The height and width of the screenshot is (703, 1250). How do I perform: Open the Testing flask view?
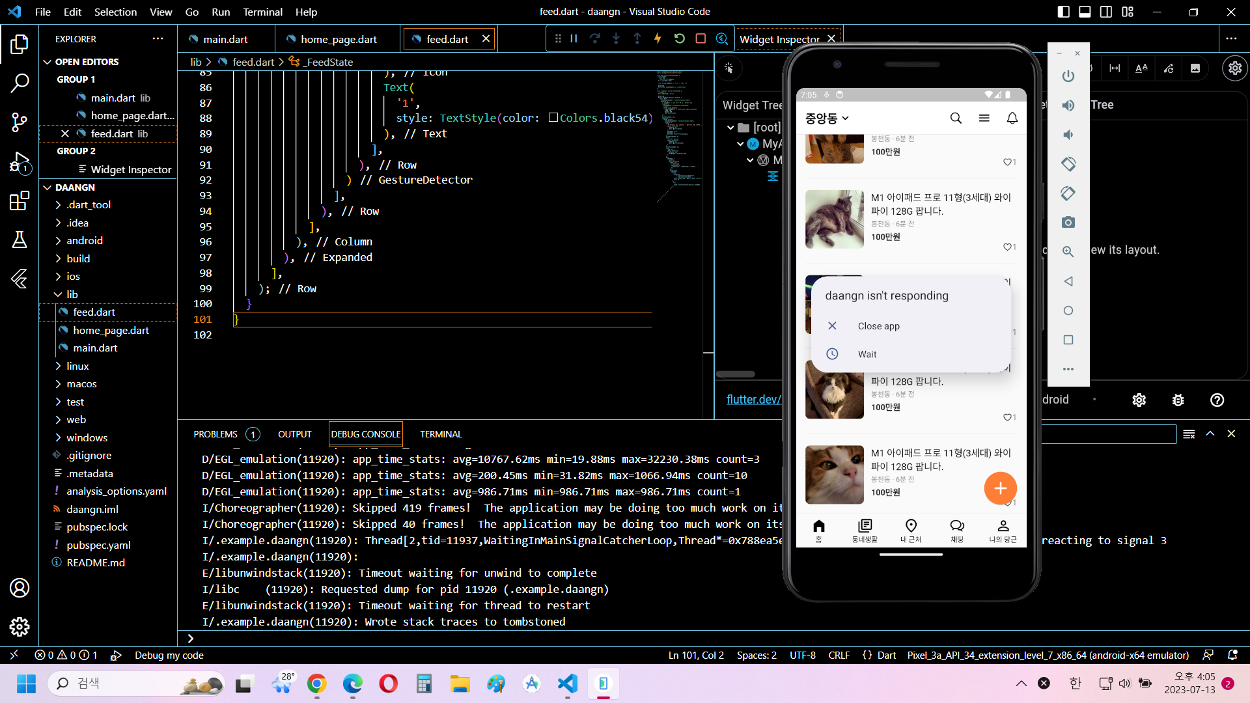click(x=20, y=240)
